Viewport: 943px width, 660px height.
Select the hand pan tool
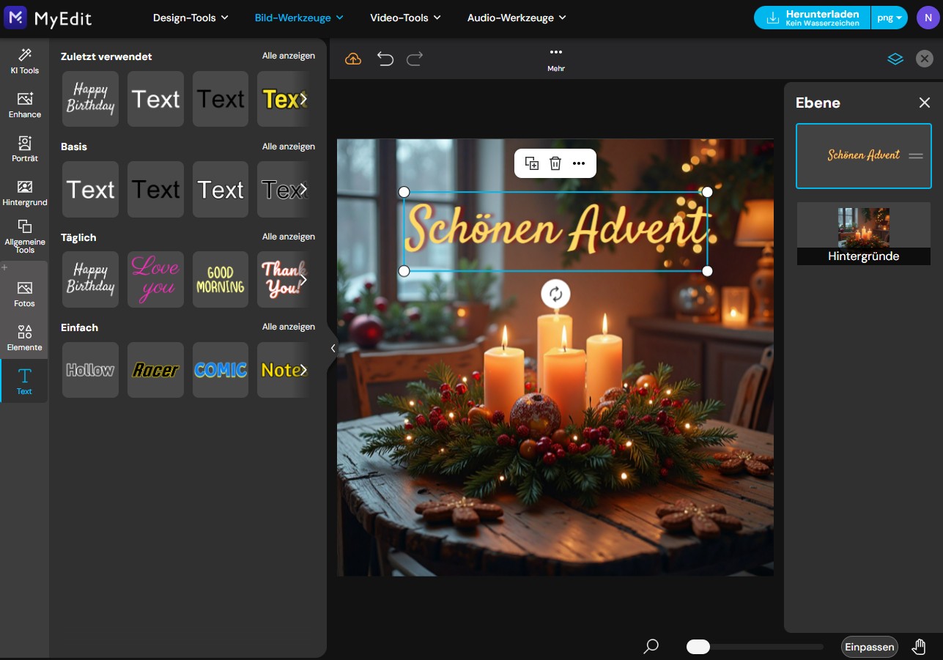coord(919,646)
